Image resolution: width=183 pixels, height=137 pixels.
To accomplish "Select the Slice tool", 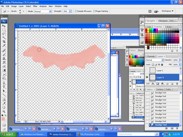I will point(4,46).
